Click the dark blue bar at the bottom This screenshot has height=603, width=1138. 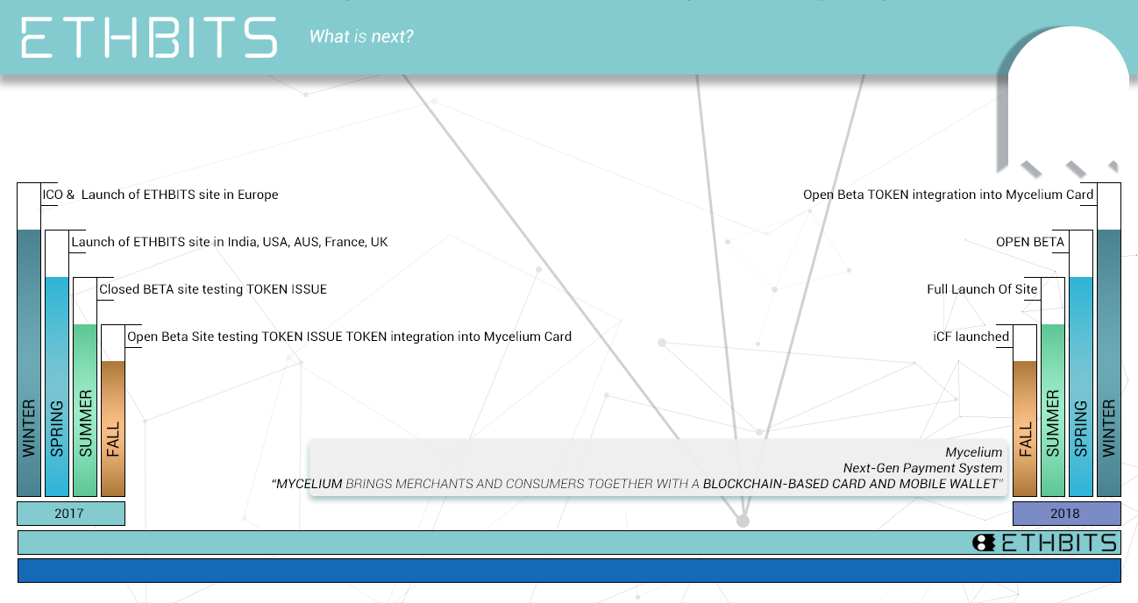click(569, 571)
